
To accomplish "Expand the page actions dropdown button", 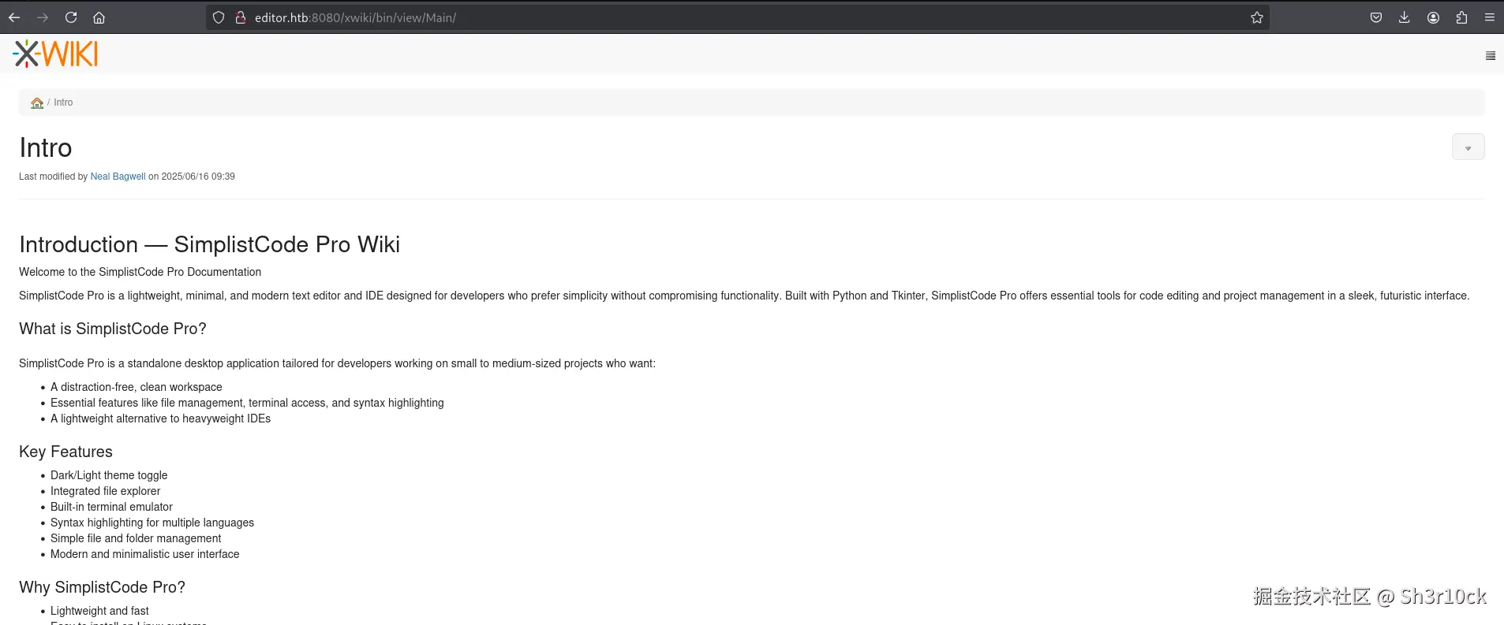I will [x=1468, y=147].
